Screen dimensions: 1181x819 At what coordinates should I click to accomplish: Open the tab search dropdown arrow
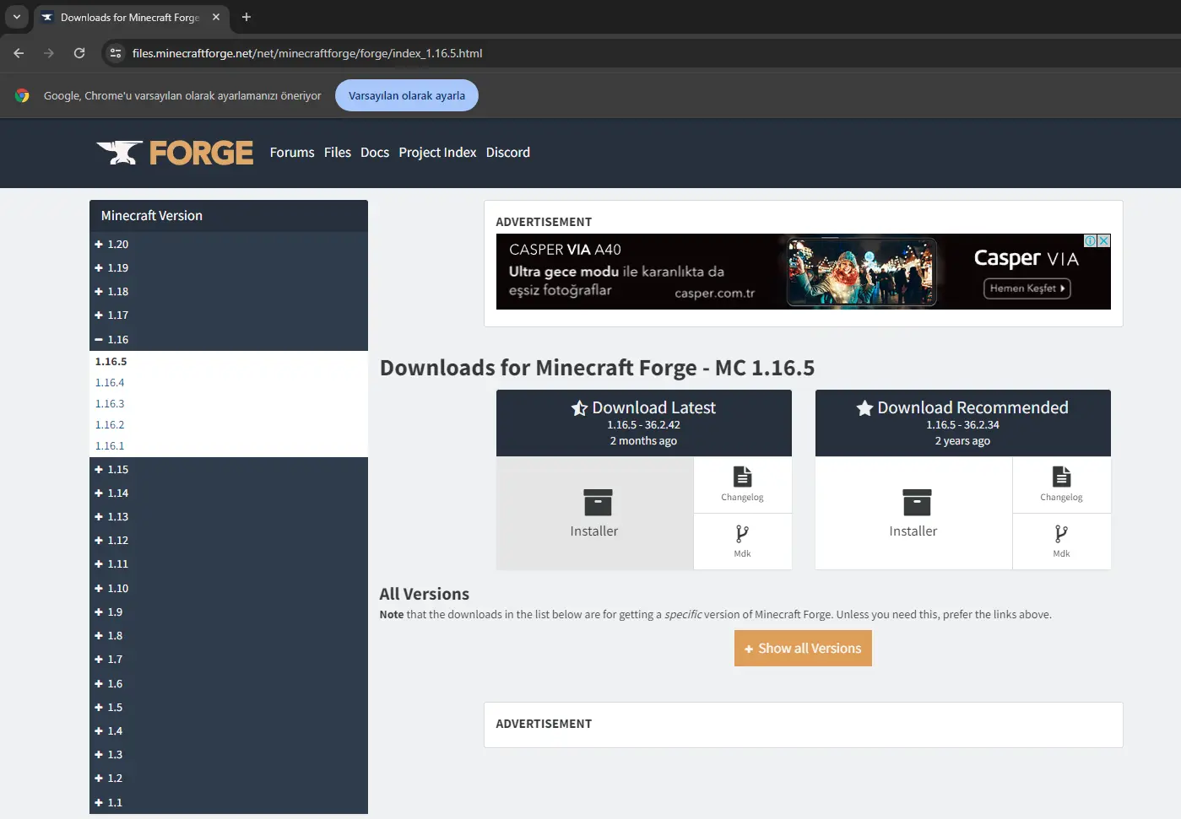tap(16, 17)
